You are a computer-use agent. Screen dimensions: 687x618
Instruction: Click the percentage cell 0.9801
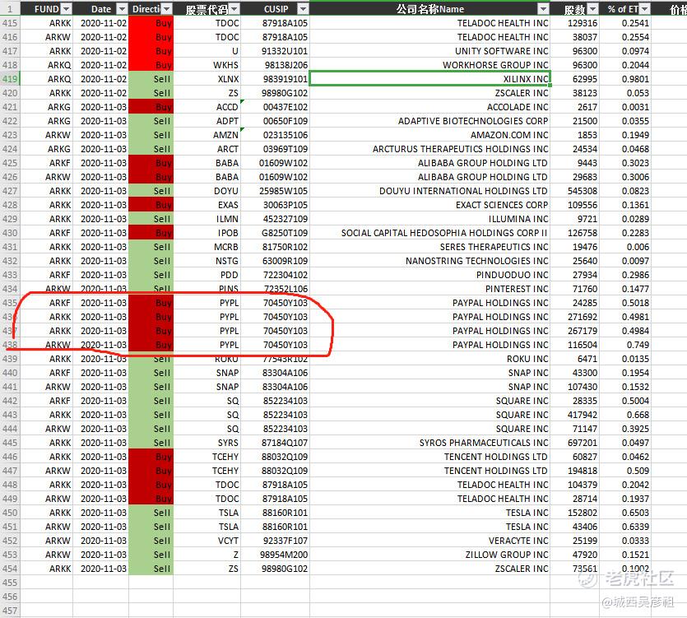pos(624,79)
